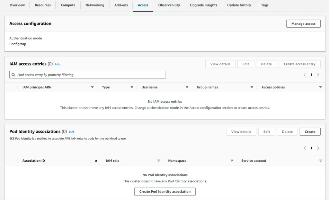Focus the Find access entry search field
Screen dimensions: 329x200
[87, 75]
